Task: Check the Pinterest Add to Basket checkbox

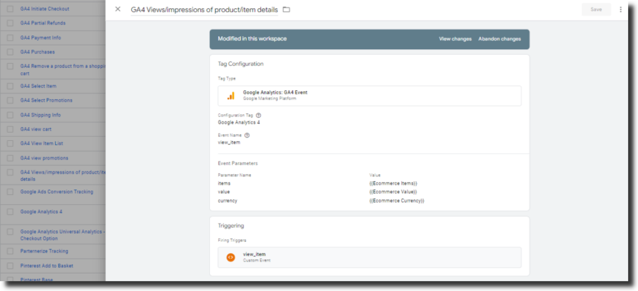Action: (x=10, y=266)
